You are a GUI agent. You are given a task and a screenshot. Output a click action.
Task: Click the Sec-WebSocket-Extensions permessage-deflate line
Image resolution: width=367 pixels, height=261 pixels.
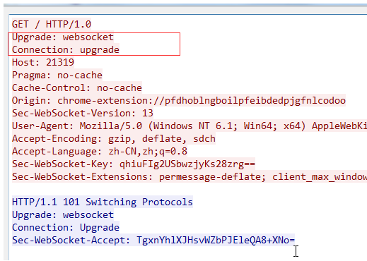(190, 176)
